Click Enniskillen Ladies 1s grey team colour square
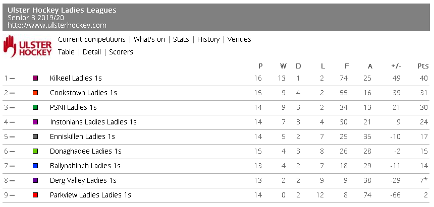The width and height of the screenshot is (434, 207). 35,136
